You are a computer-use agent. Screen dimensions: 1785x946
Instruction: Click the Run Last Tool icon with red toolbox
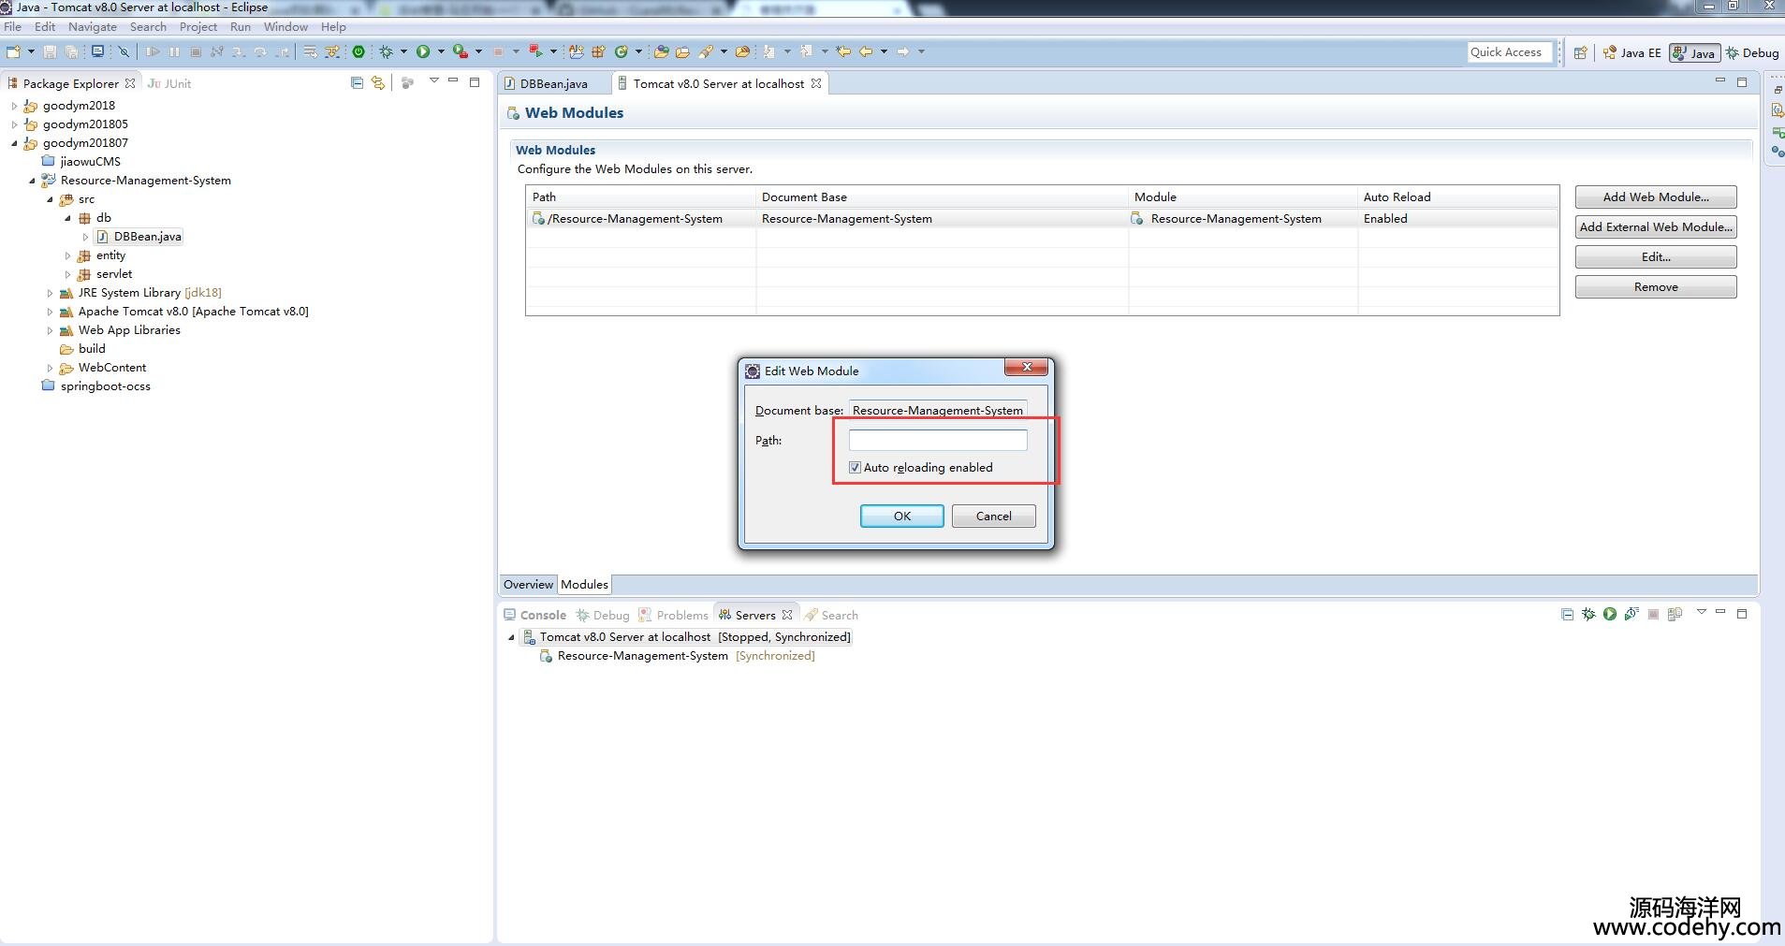[x=461, y=51]
